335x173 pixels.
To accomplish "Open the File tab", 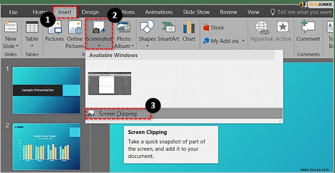I will click(13, 12).
